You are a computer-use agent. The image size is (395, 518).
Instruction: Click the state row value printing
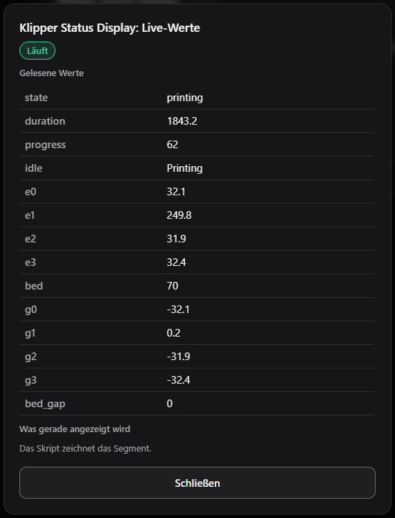[185, 98]
